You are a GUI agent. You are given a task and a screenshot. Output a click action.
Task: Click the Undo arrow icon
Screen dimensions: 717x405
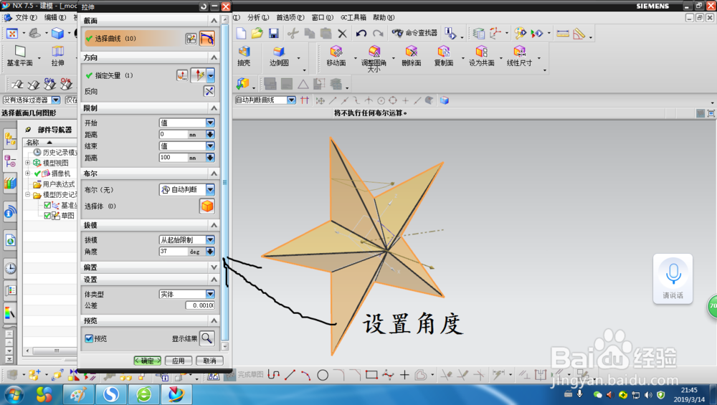pyautogui.click(x=361, y=33)
